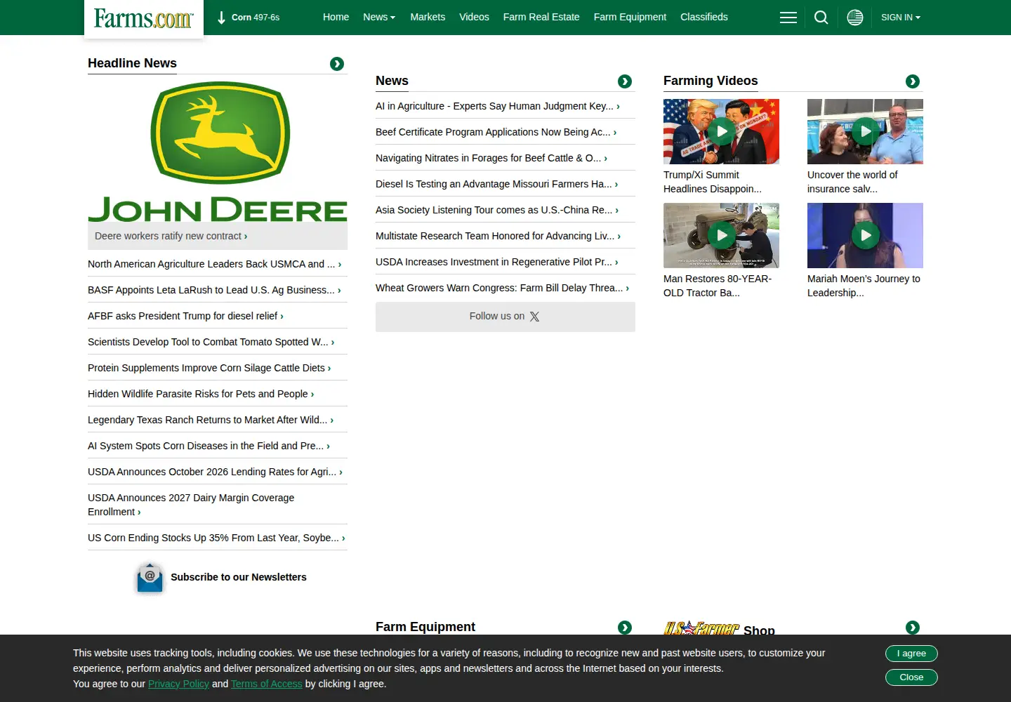
Task: Click the Follow us on X button
Action: coord(505,317)
